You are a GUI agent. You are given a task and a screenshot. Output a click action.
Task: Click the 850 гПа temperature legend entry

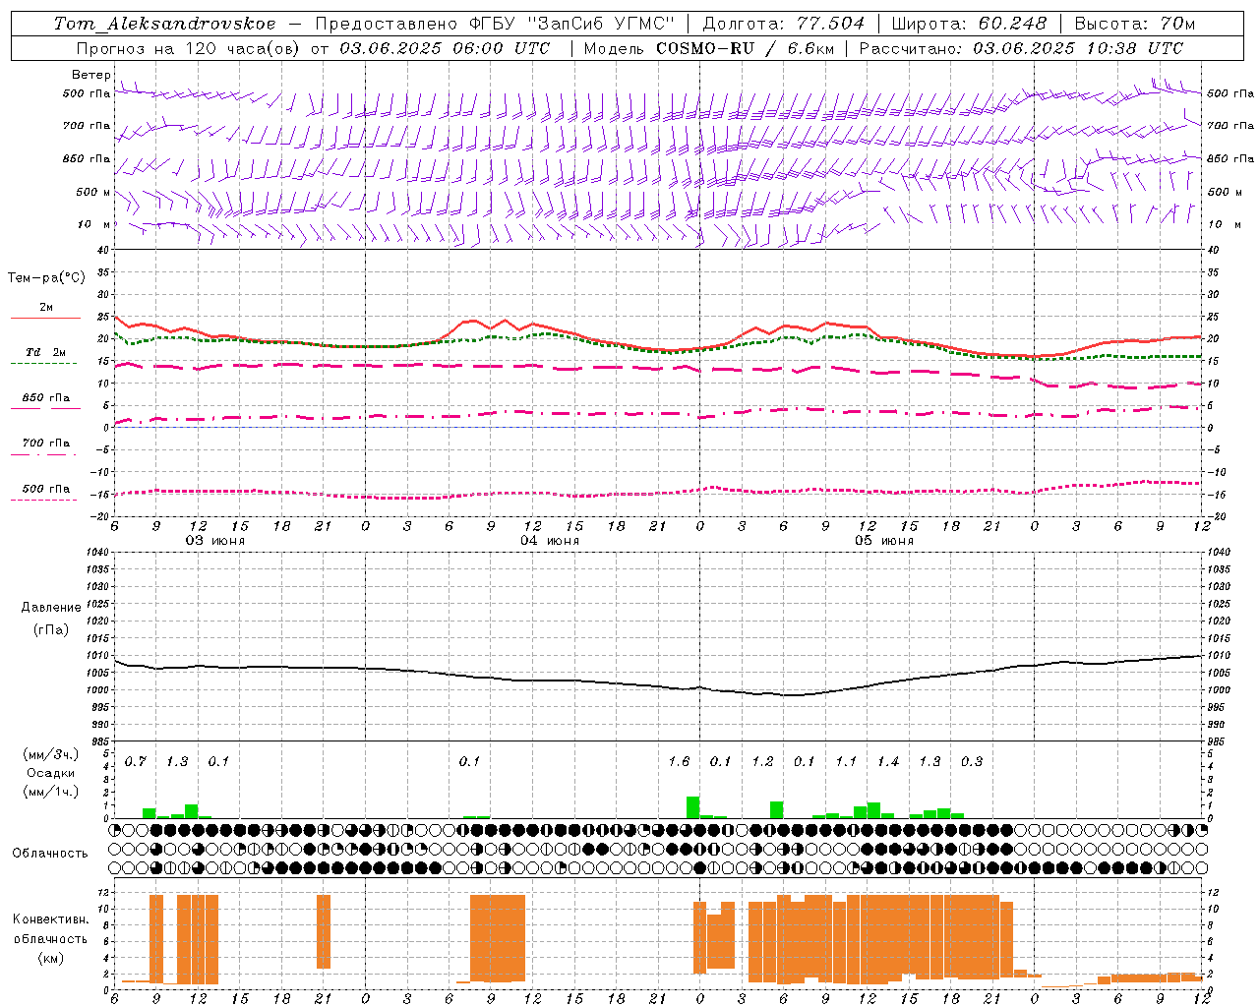45,398
